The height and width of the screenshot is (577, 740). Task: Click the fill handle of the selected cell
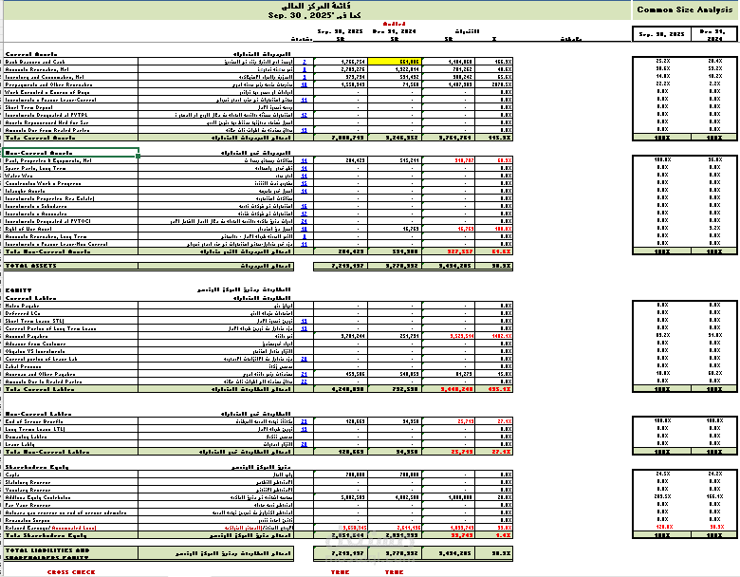coord(138,157)
